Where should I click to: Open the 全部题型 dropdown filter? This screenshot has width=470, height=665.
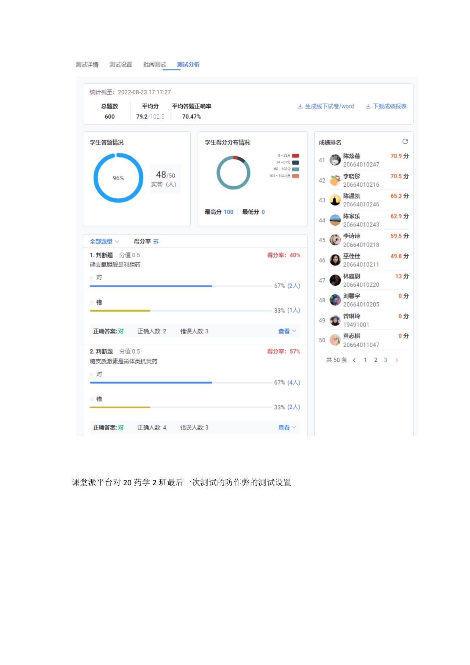pyautogui.click(x=104, y=242)
